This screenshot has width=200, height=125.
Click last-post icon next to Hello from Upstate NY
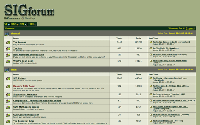pyautogui.click(x=151, y=54)
